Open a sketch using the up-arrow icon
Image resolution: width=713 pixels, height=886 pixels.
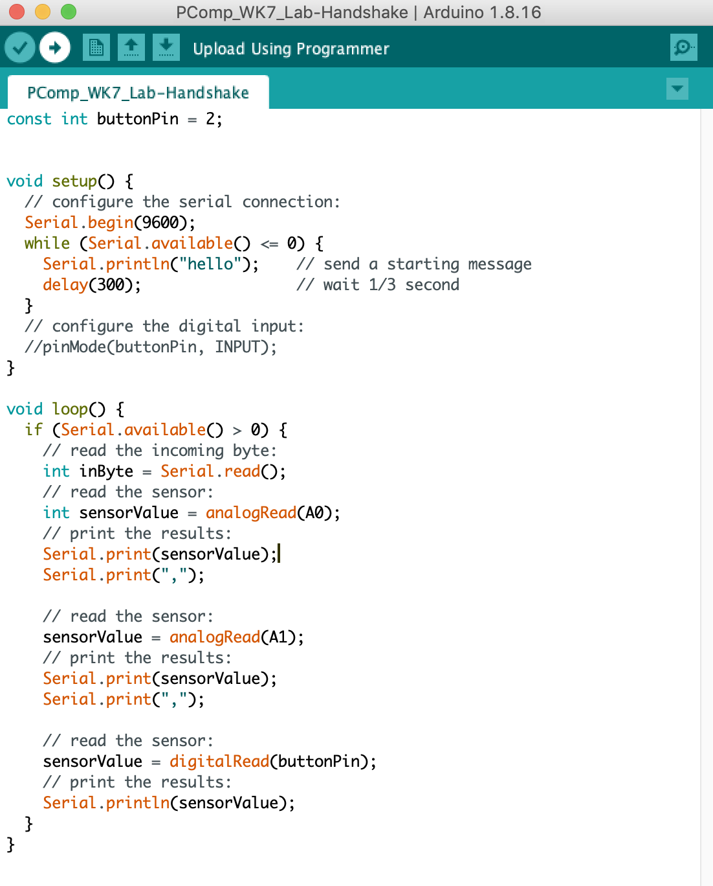point(131,48)
